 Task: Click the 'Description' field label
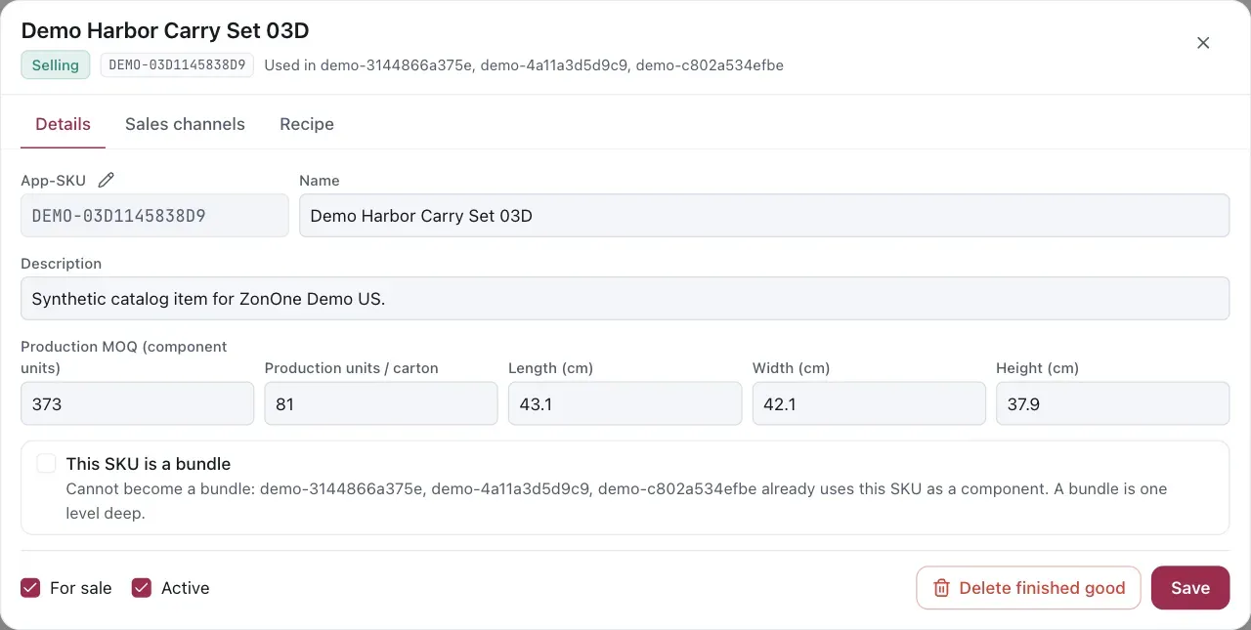point(61,264)
